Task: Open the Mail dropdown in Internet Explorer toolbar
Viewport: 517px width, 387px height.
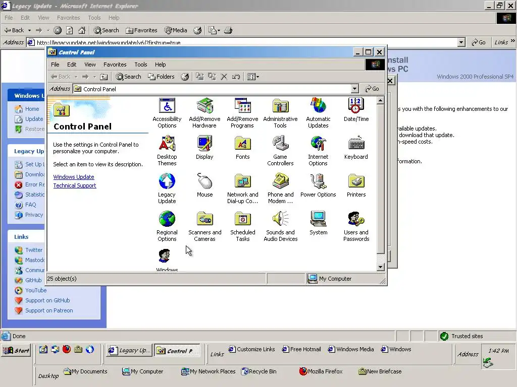Action: click(x=219, y=30)
